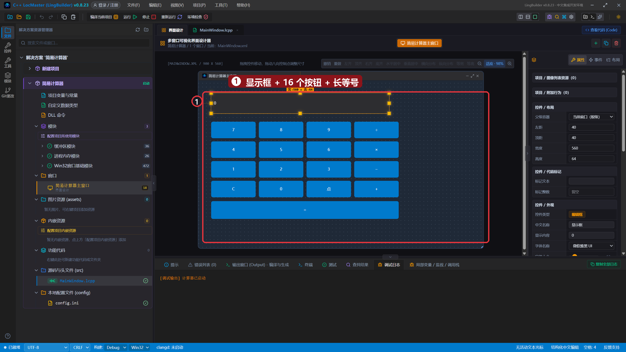
Task: Refresh the solution explorer
Action: 138,30
